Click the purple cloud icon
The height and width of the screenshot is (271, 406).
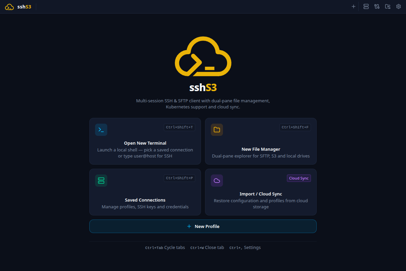(217, 181)
